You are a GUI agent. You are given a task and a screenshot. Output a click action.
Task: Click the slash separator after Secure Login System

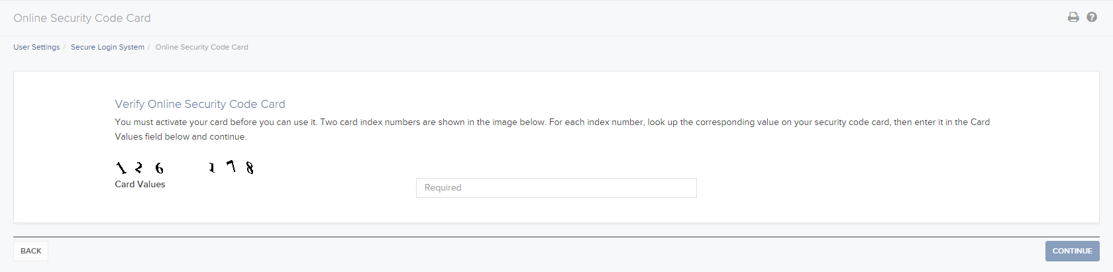[x=149, y=47]
